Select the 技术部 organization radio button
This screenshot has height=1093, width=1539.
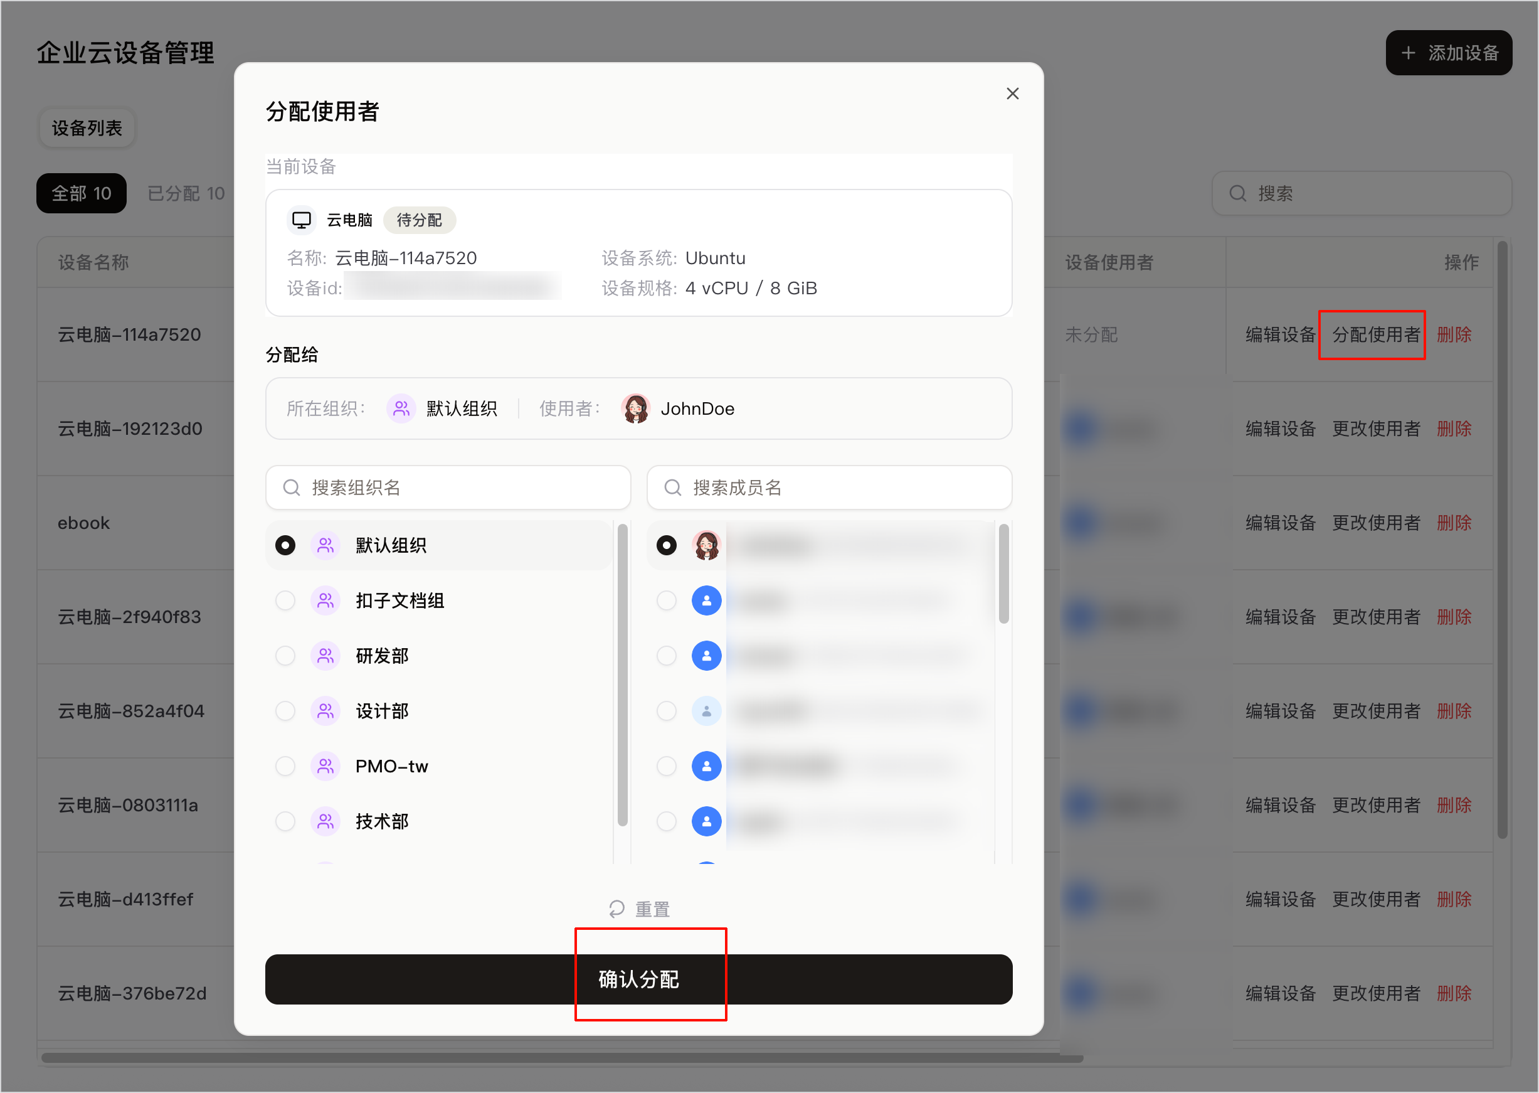pyautogui.click(x=285, y=821)
